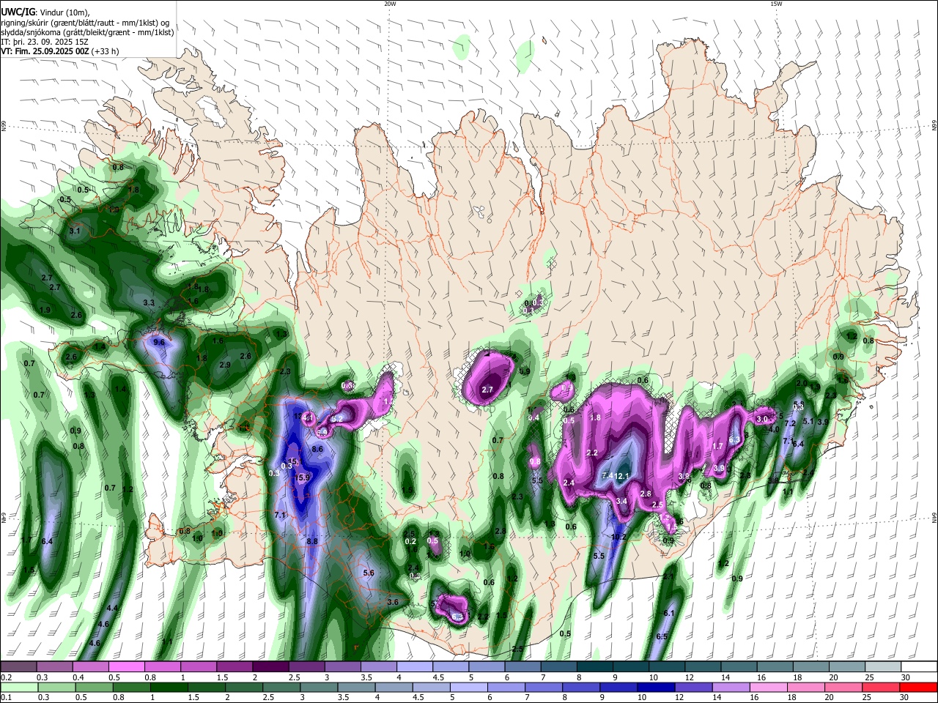This screenshot has width=938, height=703.
Task: Pick the navy blue 10 rain-scale swatch
Action: [657, 687]
